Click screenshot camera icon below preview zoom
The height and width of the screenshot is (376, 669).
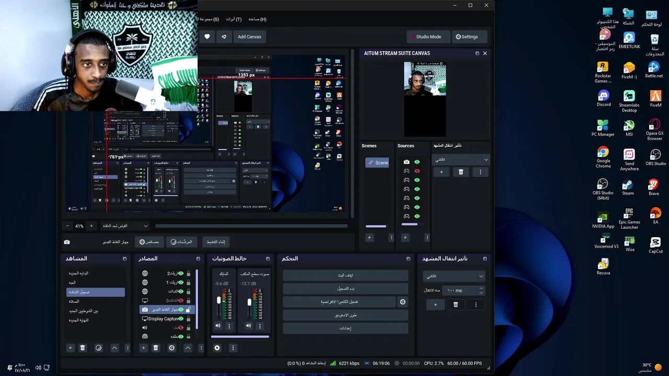(67, 242)
